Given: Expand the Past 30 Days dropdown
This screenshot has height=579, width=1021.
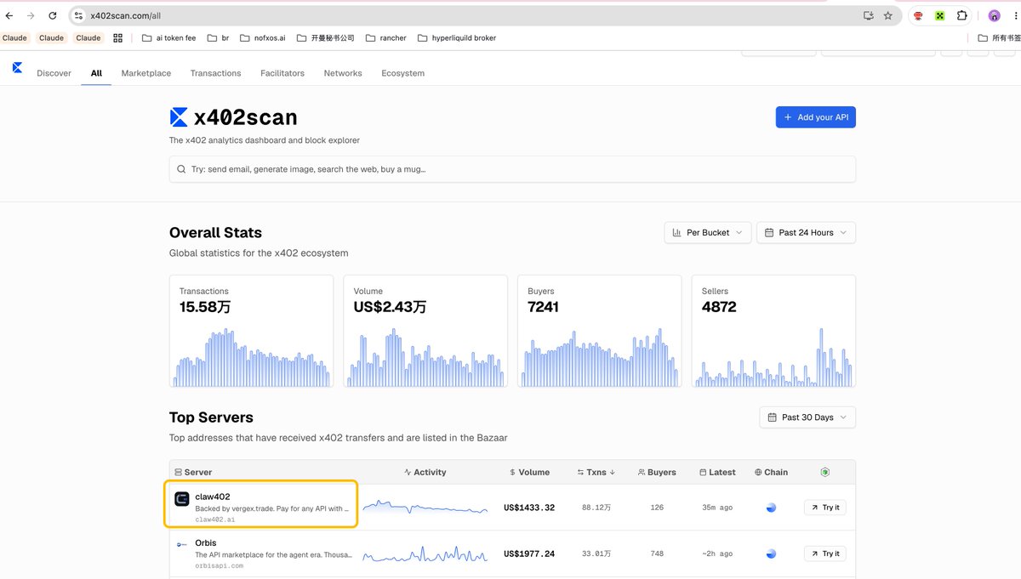Looking at the screenshot, I should coord(807,417).
